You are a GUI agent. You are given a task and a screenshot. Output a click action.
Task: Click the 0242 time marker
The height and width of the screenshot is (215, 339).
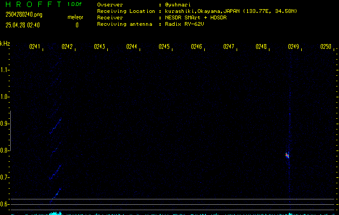click(67, 47)
